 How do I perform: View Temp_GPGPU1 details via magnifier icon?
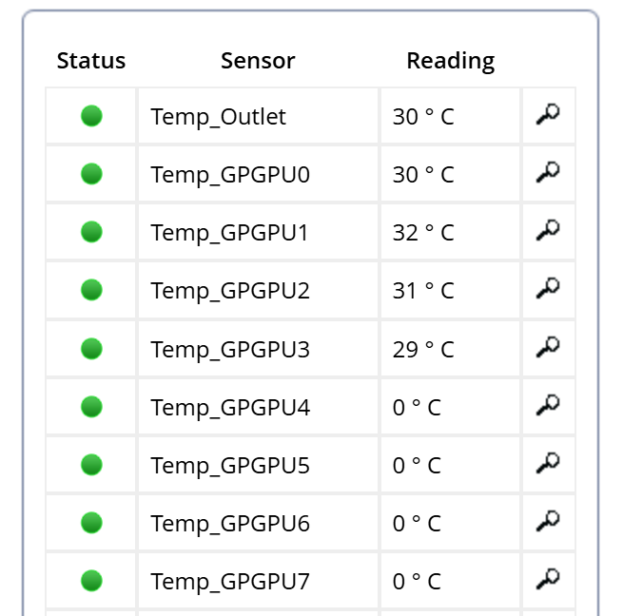click(548, 230)
